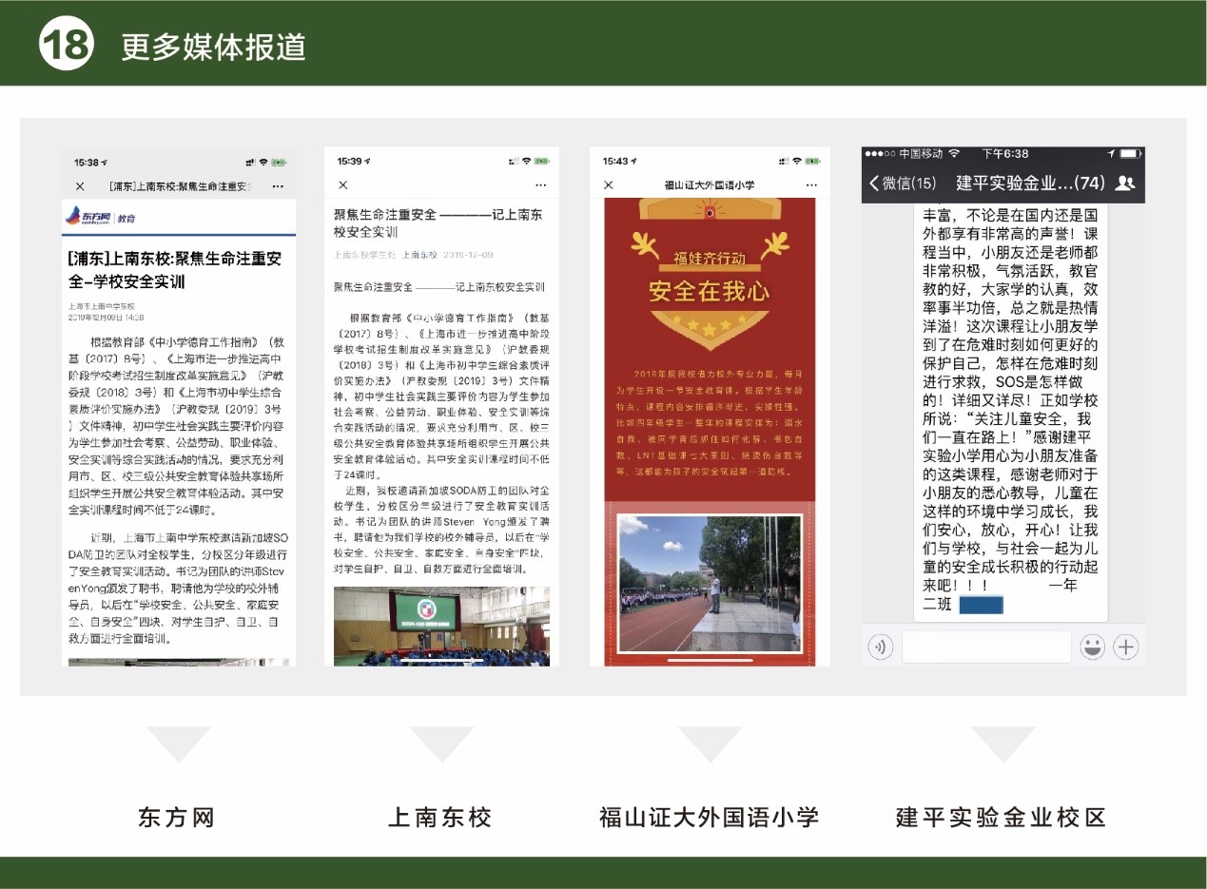Click the down arrow above 上南东校 label
1207x889 pixels.
(x=440, y=744)
